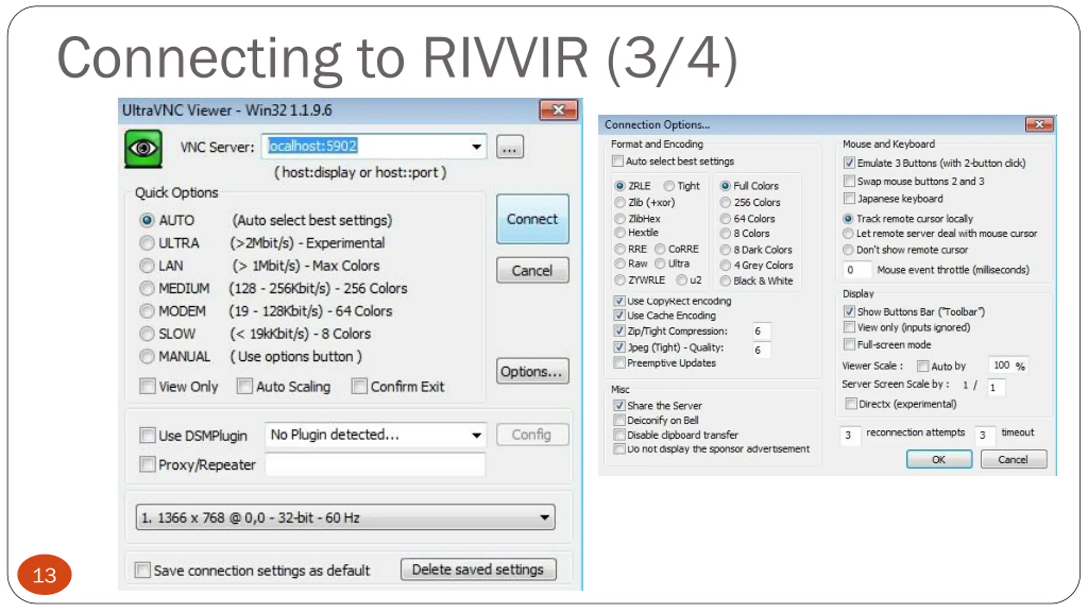Tick Auto select best settings checkbox
This screenshot has height=612, width=1088.
618,161
